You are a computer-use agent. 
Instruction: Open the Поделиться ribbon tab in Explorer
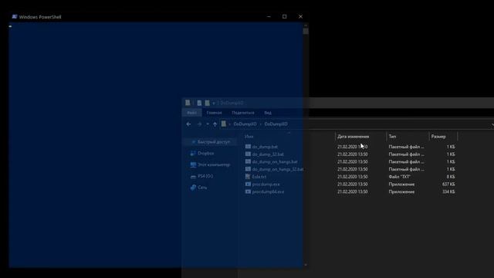click(243, 113)
